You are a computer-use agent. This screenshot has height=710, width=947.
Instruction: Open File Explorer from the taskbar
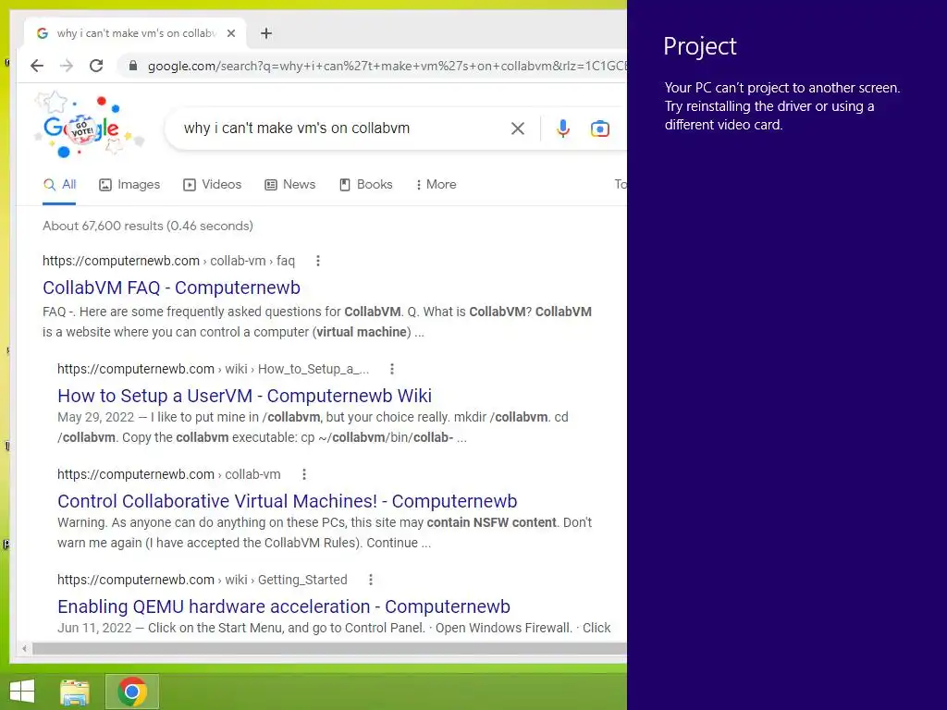click(x=75, y=692)
